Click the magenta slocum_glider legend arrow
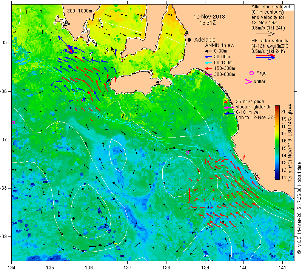The image size is (302, 272). click(229, 107)
